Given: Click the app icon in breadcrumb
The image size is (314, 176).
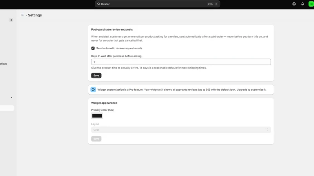Looking at the screenshot, I should (x=22, y=15).
